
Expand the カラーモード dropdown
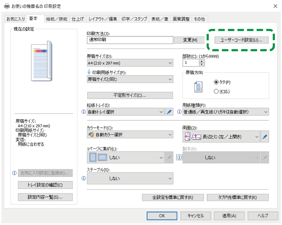(130, 135)
